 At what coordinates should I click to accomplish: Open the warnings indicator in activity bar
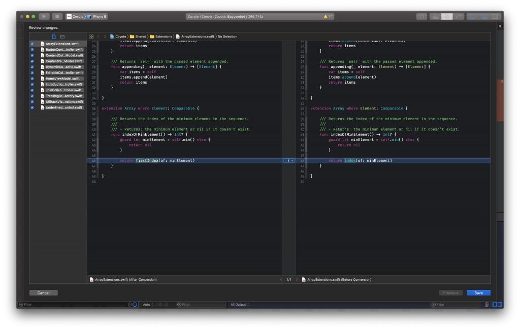[x=328, y=16]
